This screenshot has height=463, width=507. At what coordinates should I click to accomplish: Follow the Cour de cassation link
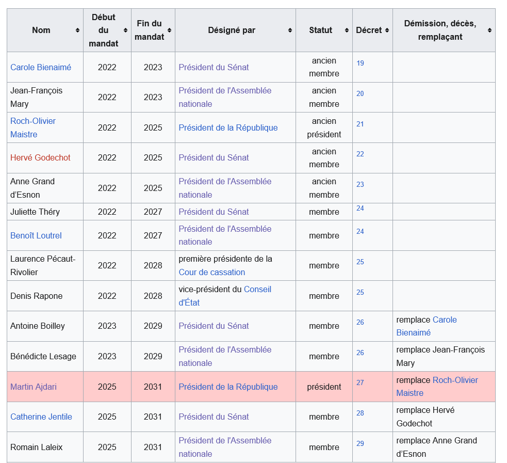212,272
